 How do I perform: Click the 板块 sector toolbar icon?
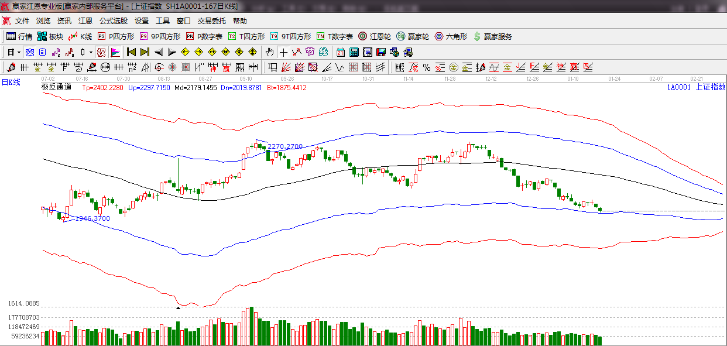[x=50, y=36]
